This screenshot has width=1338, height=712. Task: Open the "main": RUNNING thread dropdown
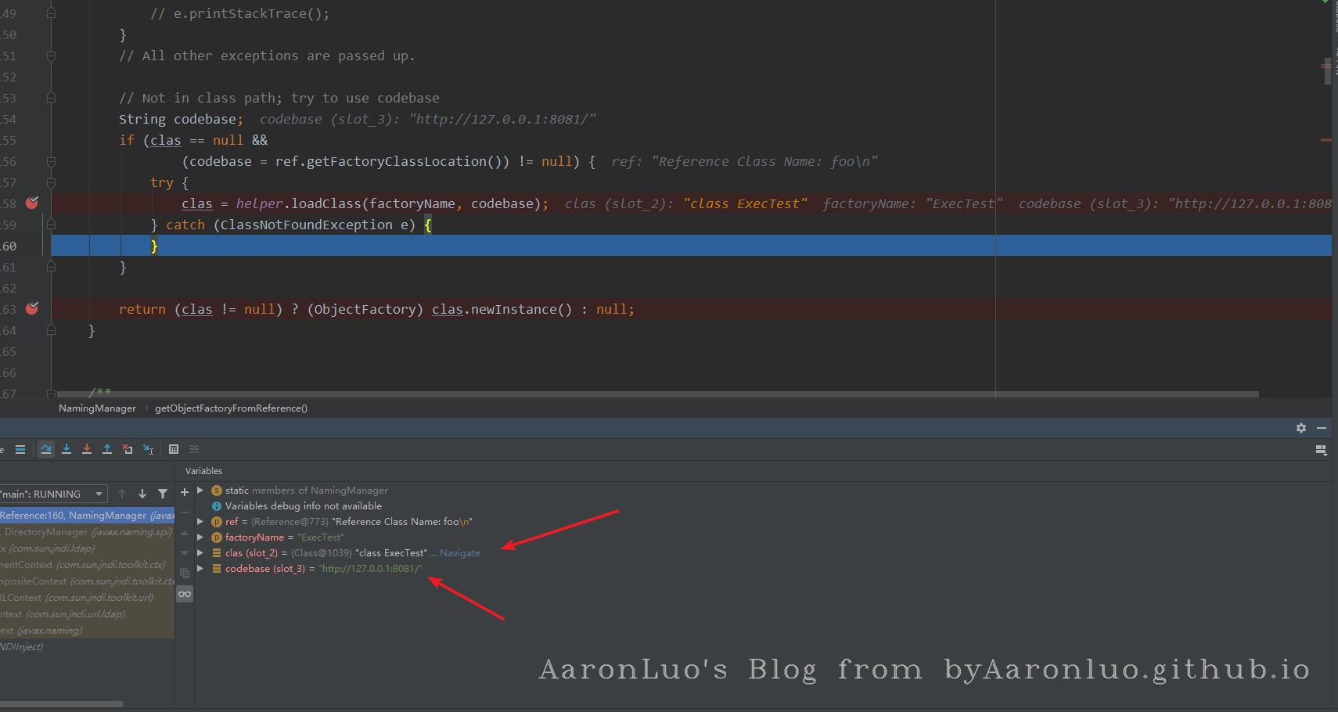pos(52,494)
